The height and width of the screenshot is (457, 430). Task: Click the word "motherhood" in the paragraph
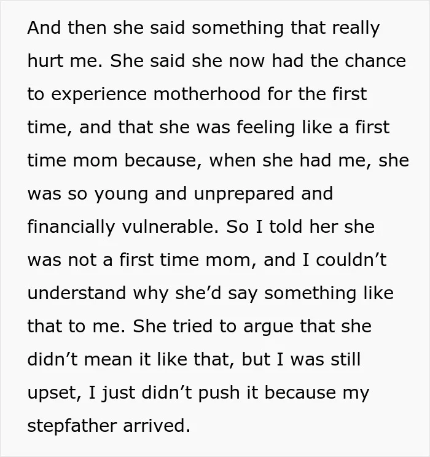tap(206, 94)
